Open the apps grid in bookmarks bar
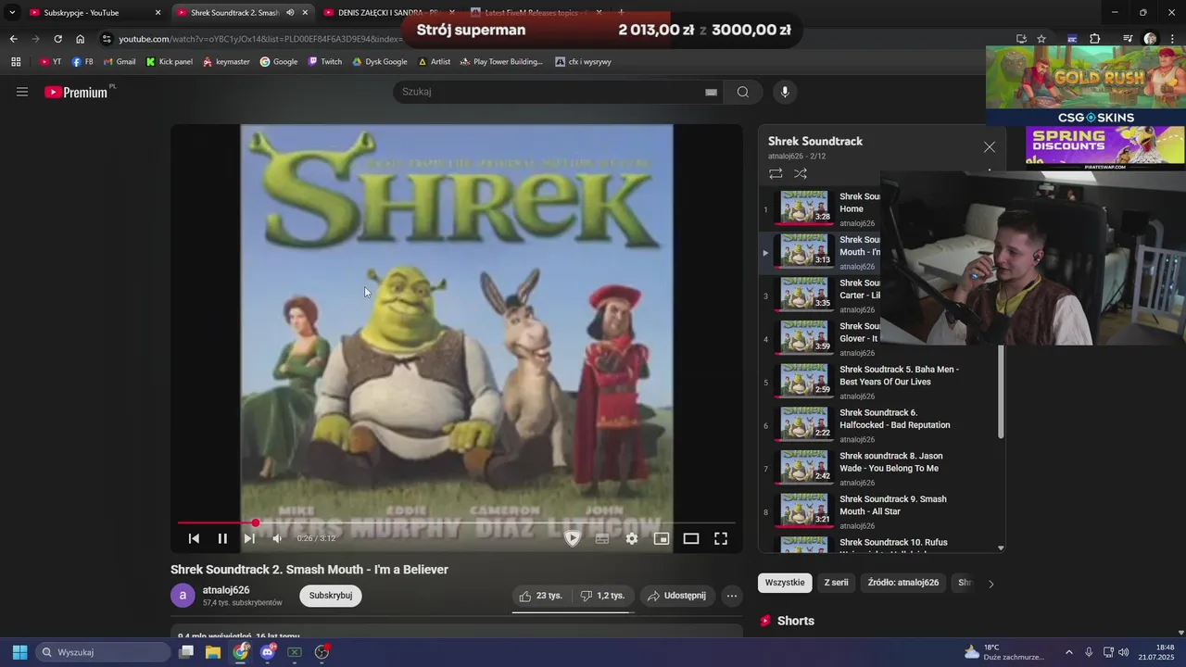 16,62
